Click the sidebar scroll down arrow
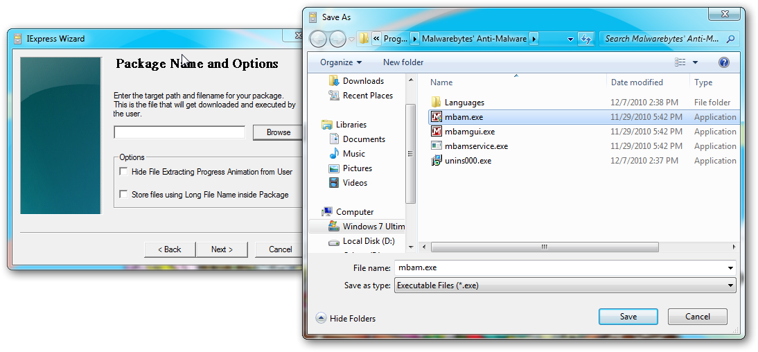Screen dimensions: 758x352 click(x=410, y=247)
